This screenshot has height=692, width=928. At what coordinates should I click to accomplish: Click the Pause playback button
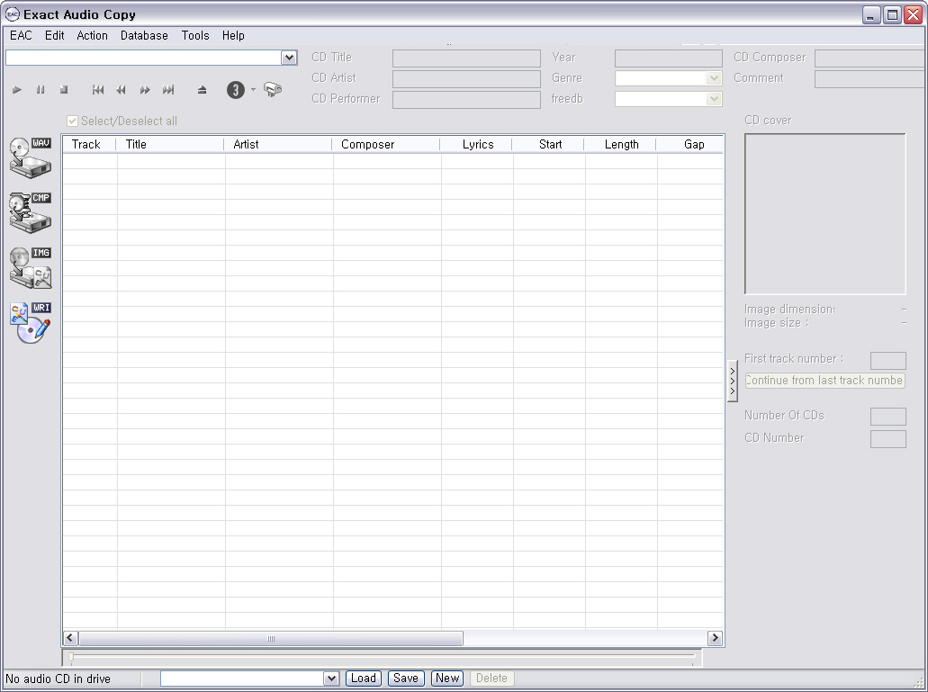41,90
